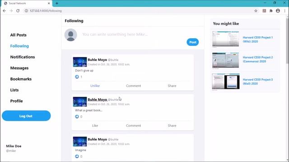The width and height of the screenshot is (289, 162).
Task: Click the address bar URL 127.0.0.1:8000/following
Action: 46,11
